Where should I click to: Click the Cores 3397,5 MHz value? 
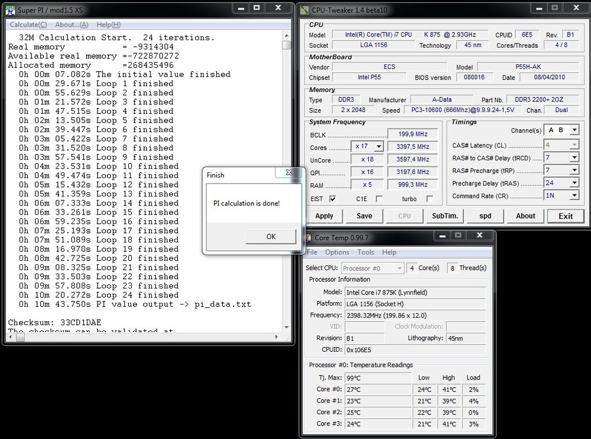point(413,147)
